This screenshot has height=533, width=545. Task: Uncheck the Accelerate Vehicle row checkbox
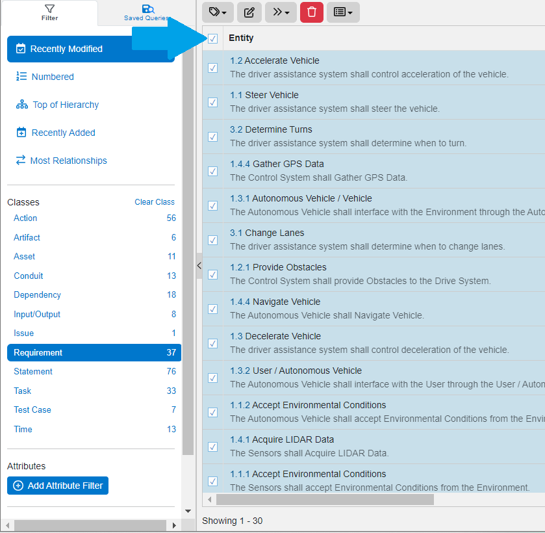212,68
